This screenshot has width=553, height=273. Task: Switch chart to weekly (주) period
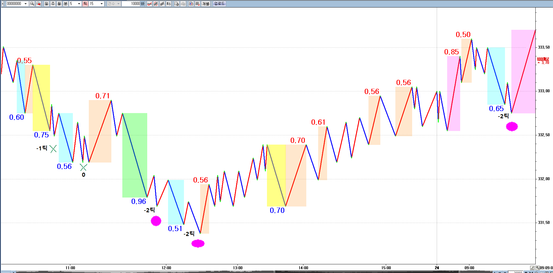click(x=53, y=4)
